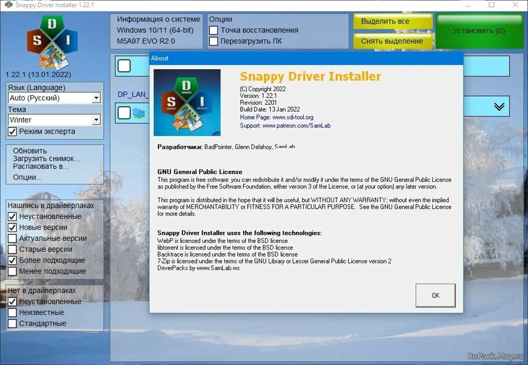The image size is (528, 365).
Task: Enable the "Точка восстановления" checkbox
Action: point(213,30)
